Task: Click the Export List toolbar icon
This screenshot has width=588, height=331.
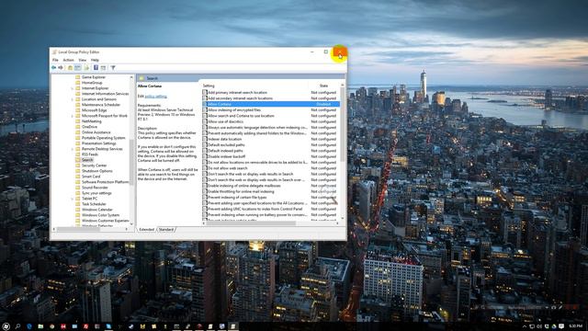Action: [x=86, y=67]
